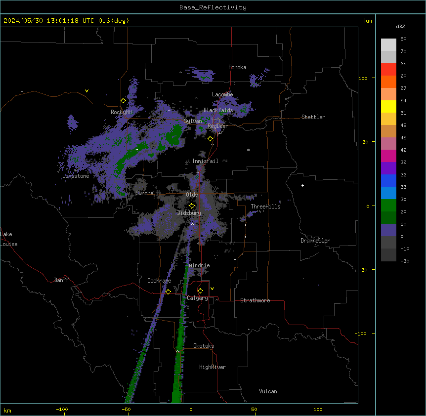Click the ThreeHills label
The height and width of the screenshot is (416, 426).
pyautogui.click(x=265, y=207)
